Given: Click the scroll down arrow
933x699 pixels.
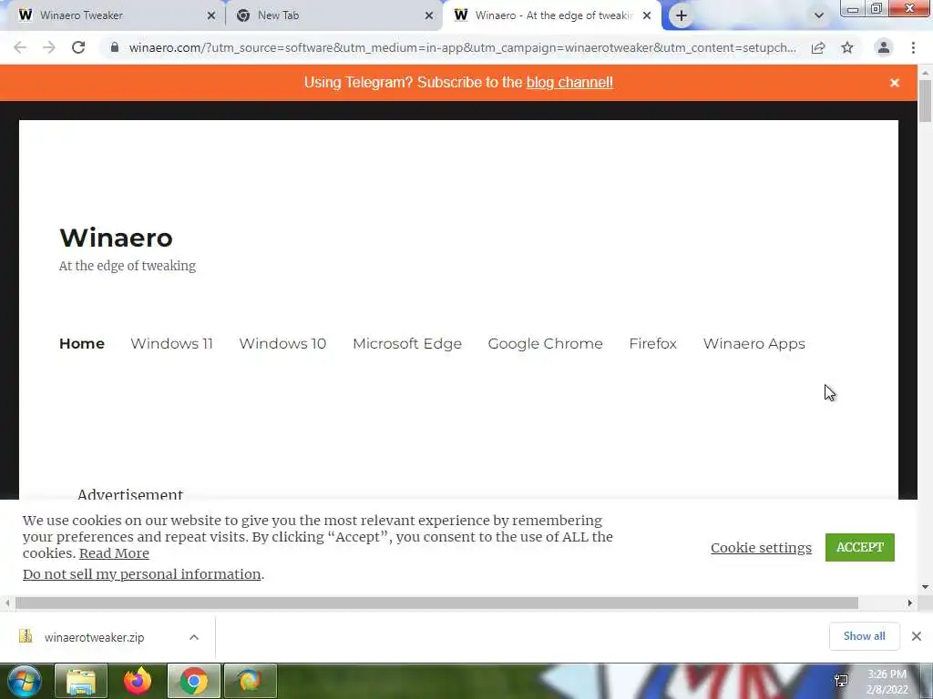Looking at the screenshot, I should (x=926, y=587).
